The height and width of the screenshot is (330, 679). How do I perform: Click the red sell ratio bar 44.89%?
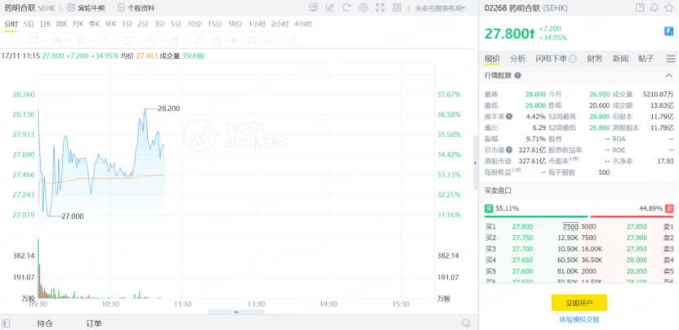pos(632,216)
